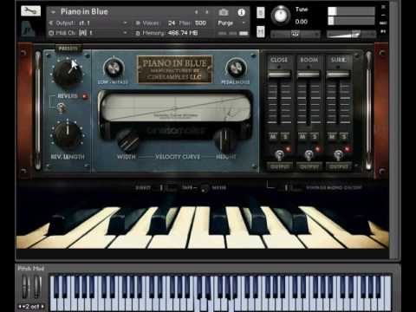
Task: Open the instrument name dropdown arrow
Action: [53, 12]
